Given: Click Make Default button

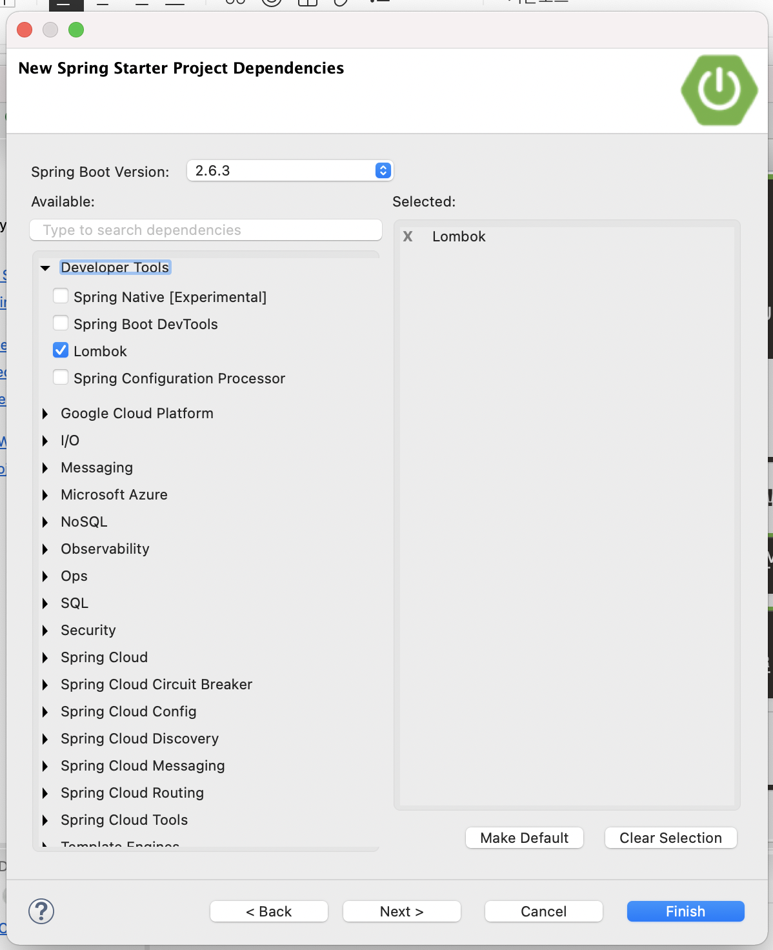Looking at the screenshot, I should [525, 838].
